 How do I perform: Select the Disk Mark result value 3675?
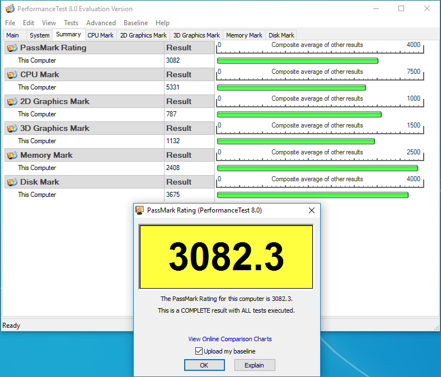tap(173, 195)
